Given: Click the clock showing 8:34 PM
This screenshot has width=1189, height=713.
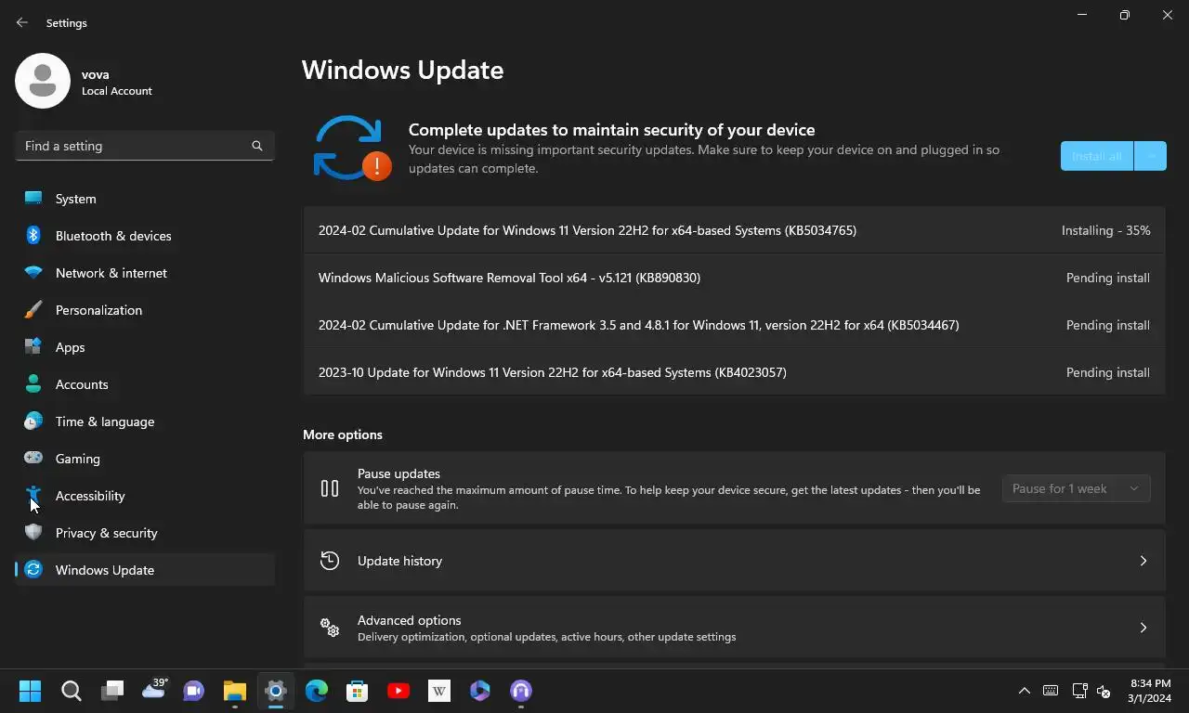Looking at the screenshot, I should click(x=1150, y=691).
